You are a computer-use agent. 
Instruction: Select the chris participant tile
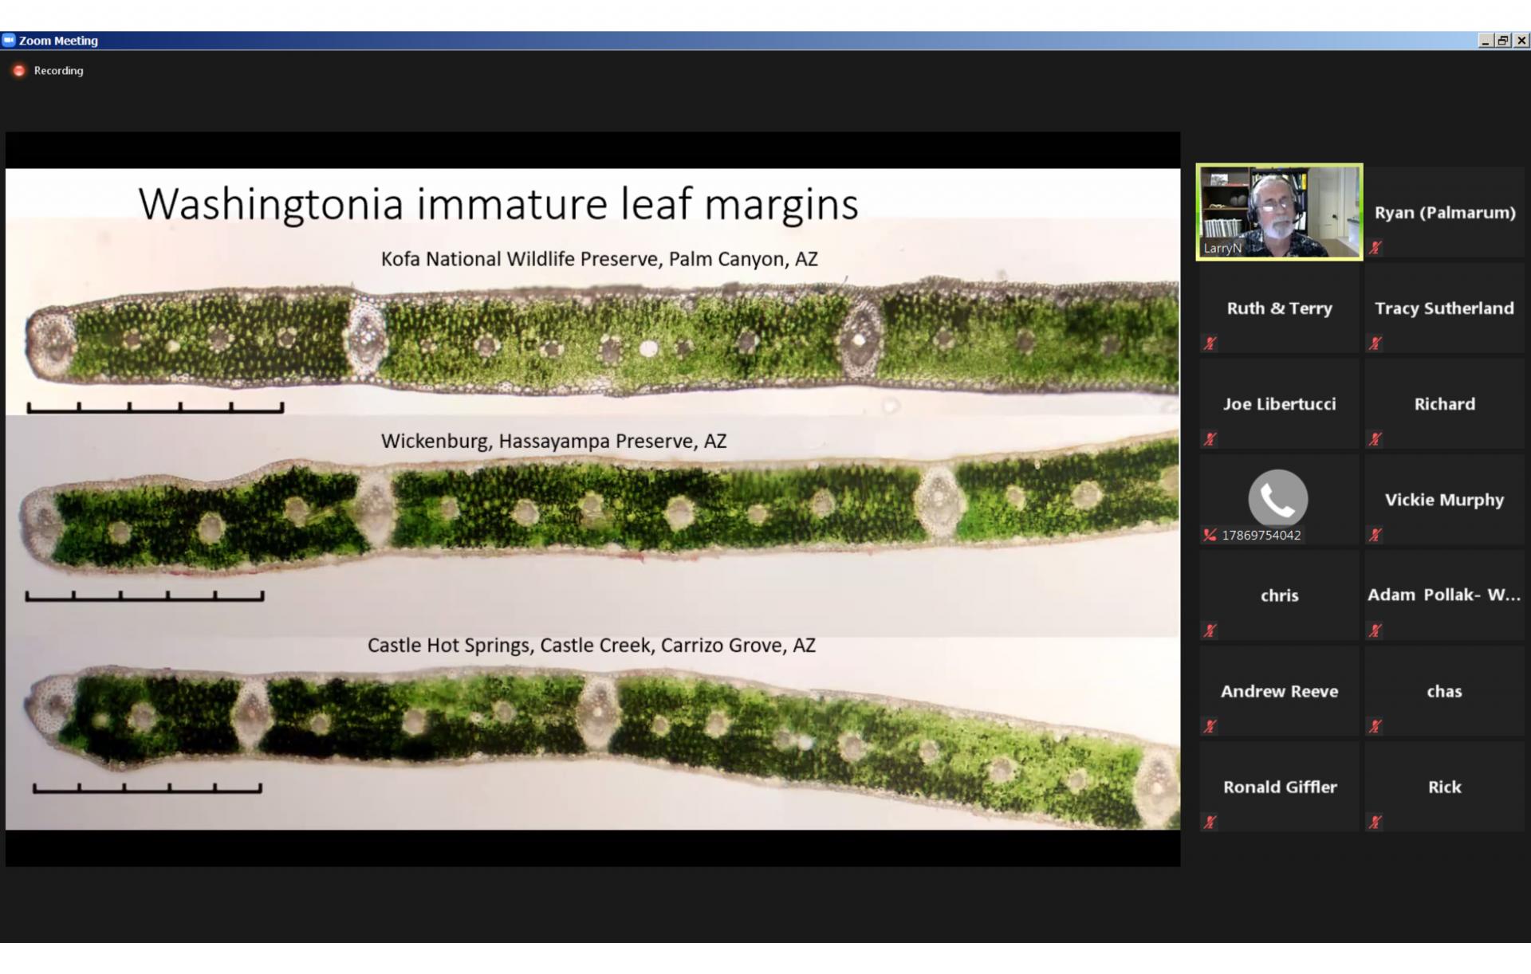[x=1279, y=595]
